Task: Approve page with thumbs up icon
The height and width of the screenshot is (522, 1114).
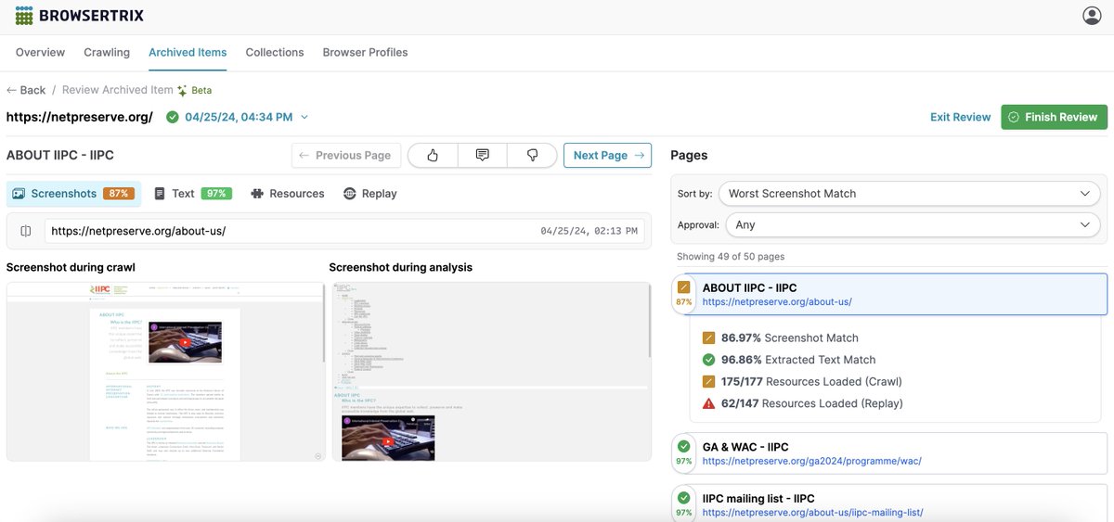Action: [433, 155]
